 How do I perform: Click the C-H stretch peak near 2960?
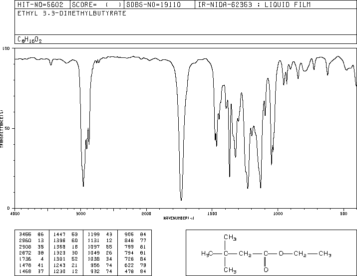(83, 186)
